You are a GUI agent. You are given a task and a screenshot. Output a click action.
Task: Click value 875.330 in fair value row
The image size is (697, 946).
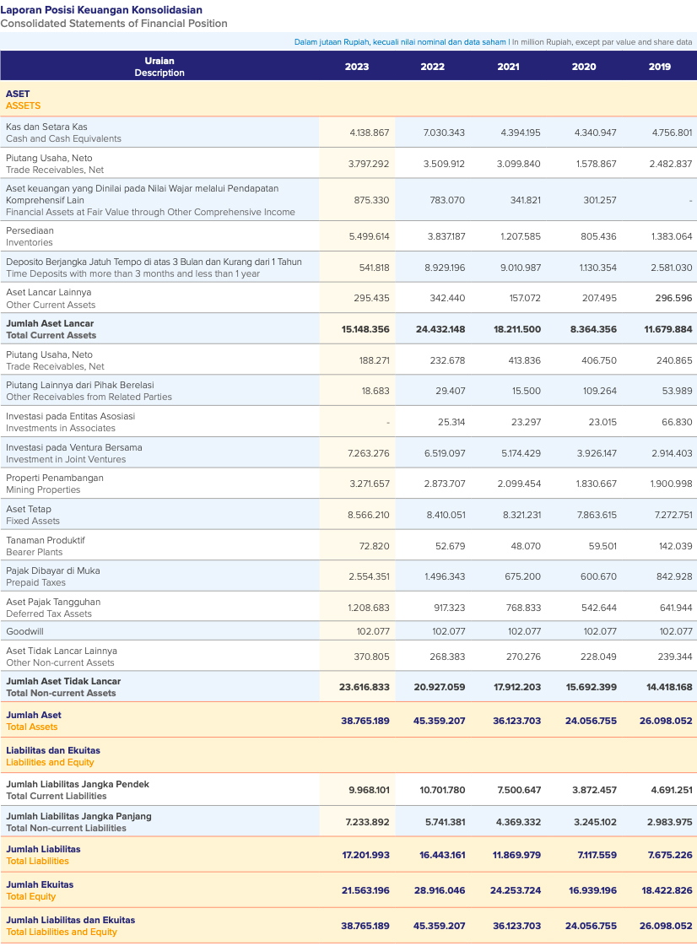pos(372,200)
